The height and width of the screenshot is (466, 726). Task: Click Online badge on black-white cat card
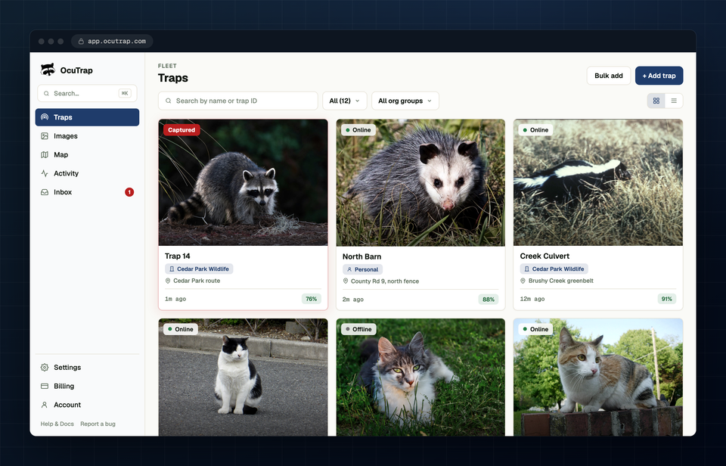[x=181, y=329]
